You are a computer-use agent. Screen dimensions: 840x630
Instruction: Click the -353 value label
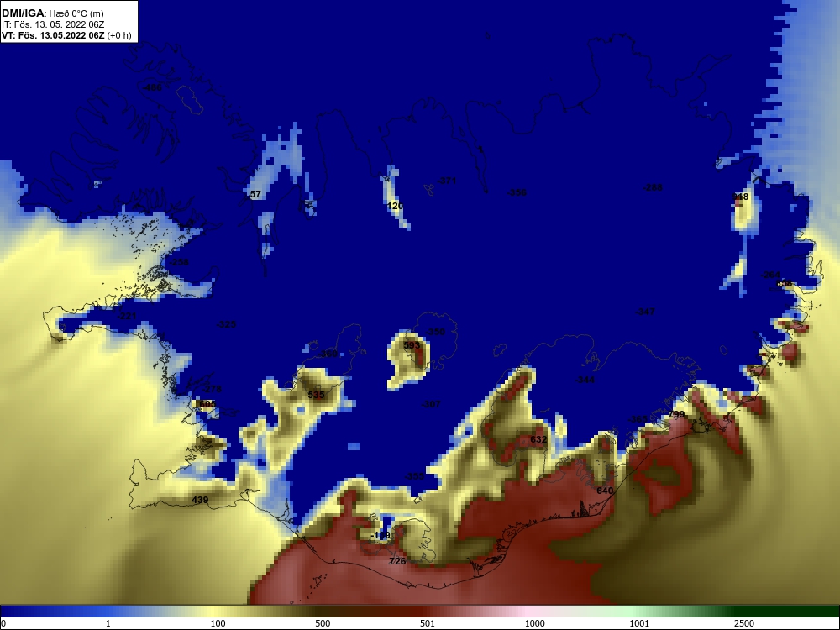pos(415,477)
